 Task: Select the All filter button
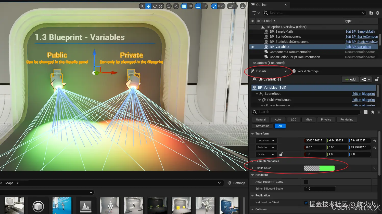pyautogui.click(x=280, y=126)
